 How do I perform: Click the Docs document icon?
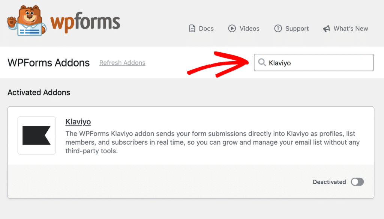click(x=192, y=29)
